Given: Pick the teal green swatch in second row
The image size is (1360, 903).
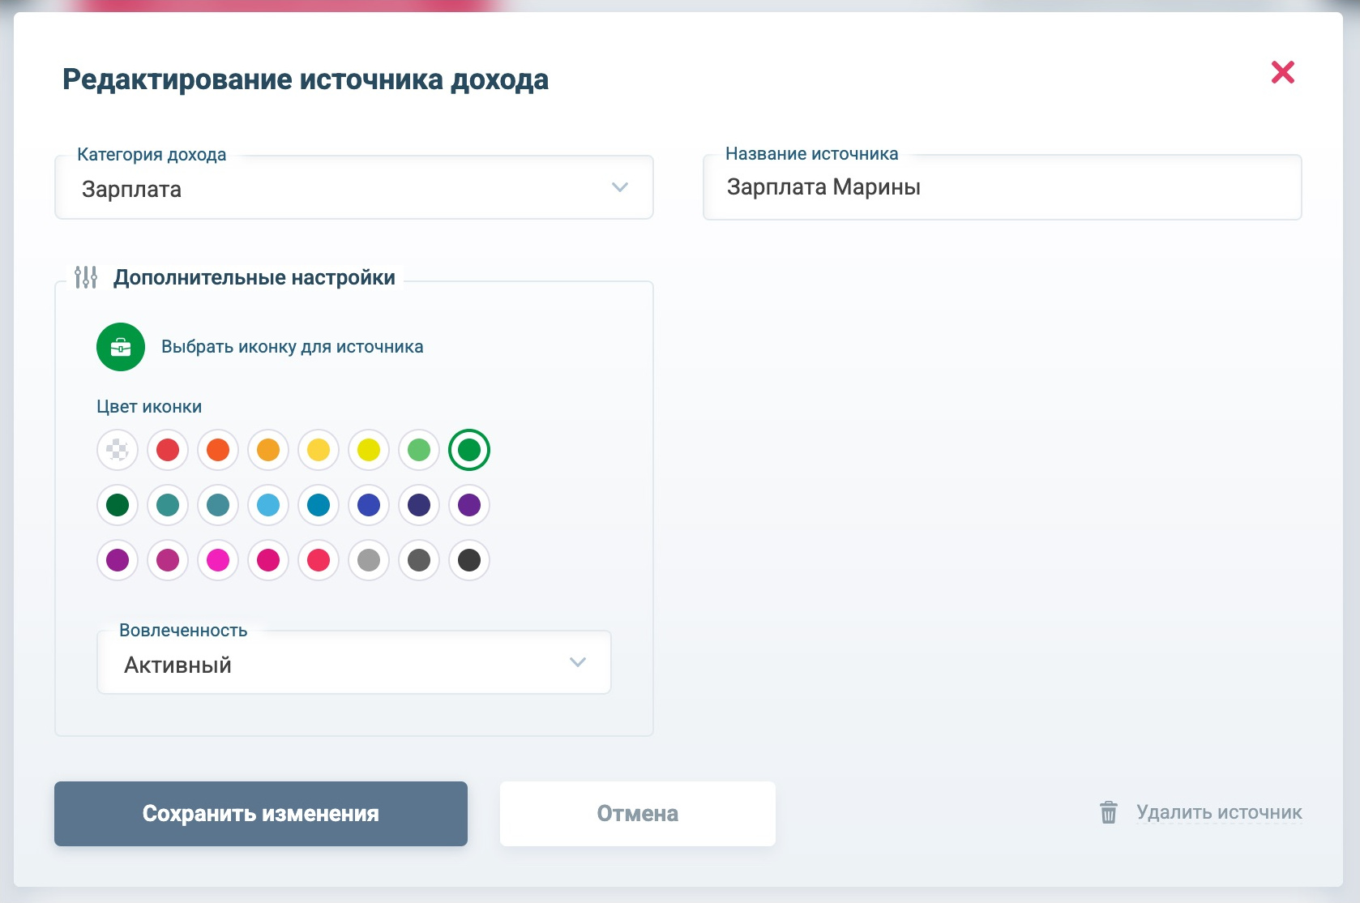Looking at the screenshot, I should (x=168, y=505).
